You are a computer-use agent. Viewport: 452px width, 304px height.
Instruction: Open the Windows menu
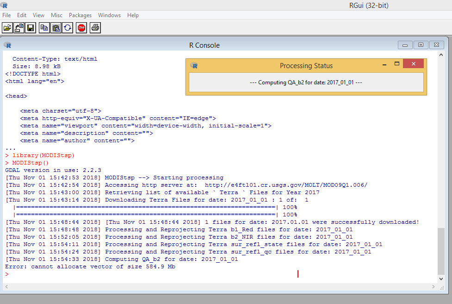click(109, 15)
